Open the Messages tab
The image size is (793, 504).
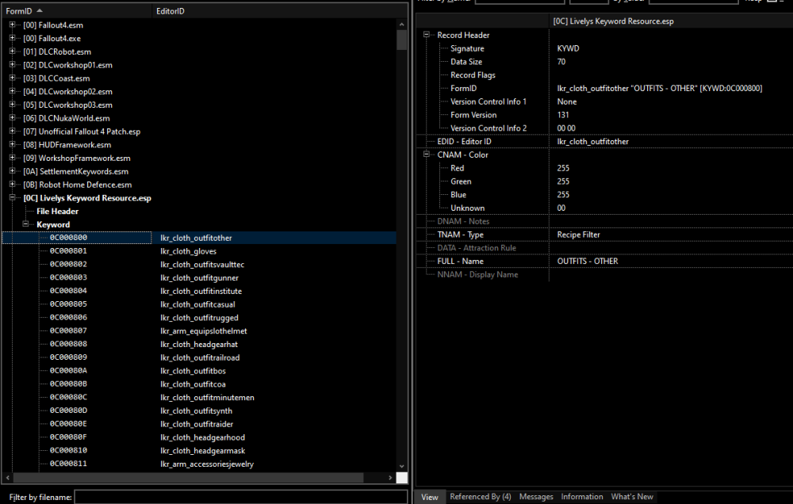(x=536, y=497)
